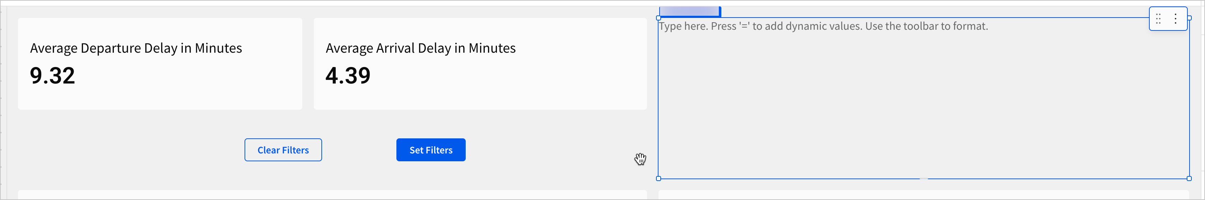
Task: Click empty canvas between Clear and Set Filters
Action: tap(359, 150)
